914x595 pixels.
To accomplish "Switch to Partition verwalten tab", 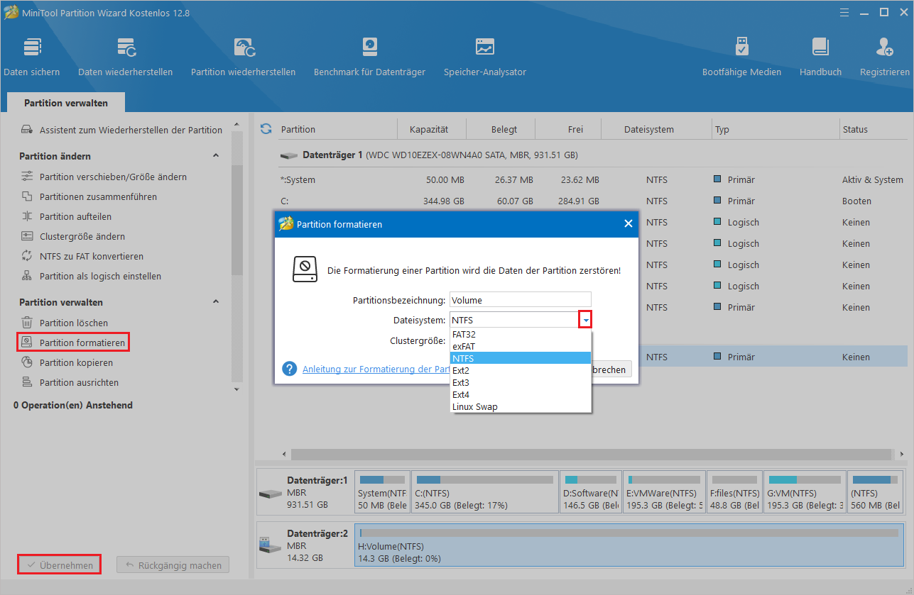I will click(66, 103).
